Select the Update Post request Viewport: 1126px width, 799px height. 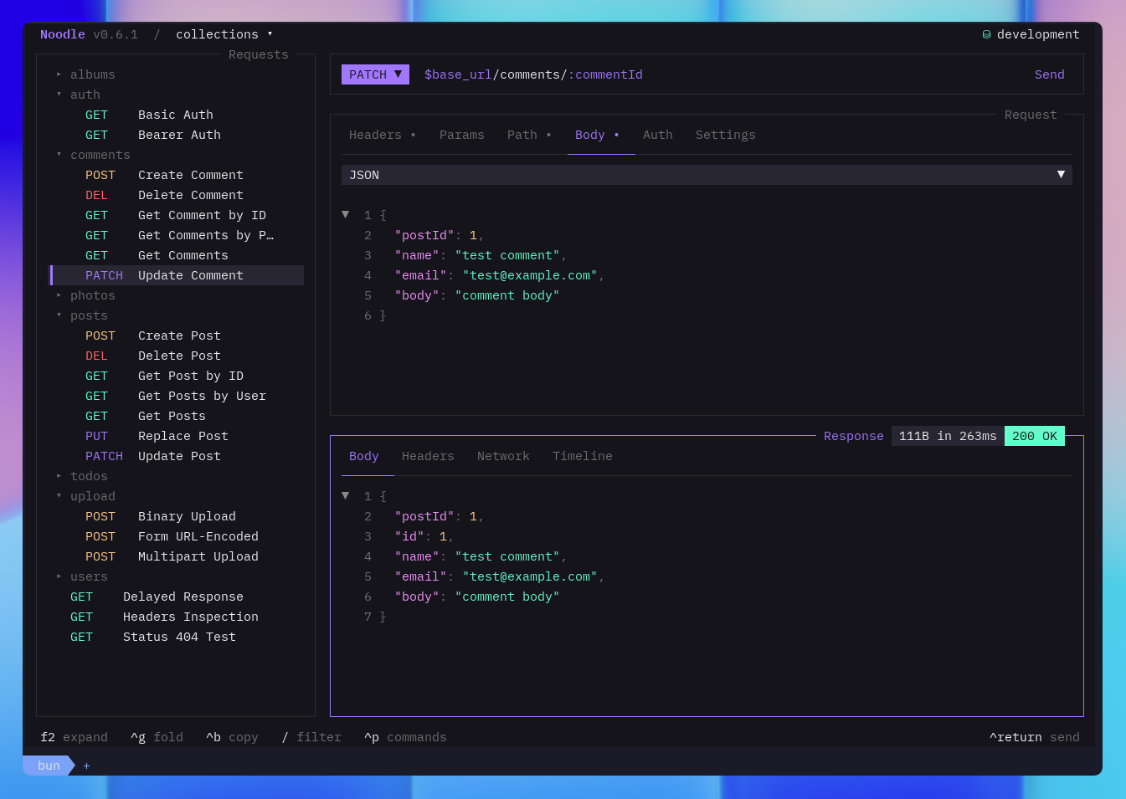click(177, 456)
